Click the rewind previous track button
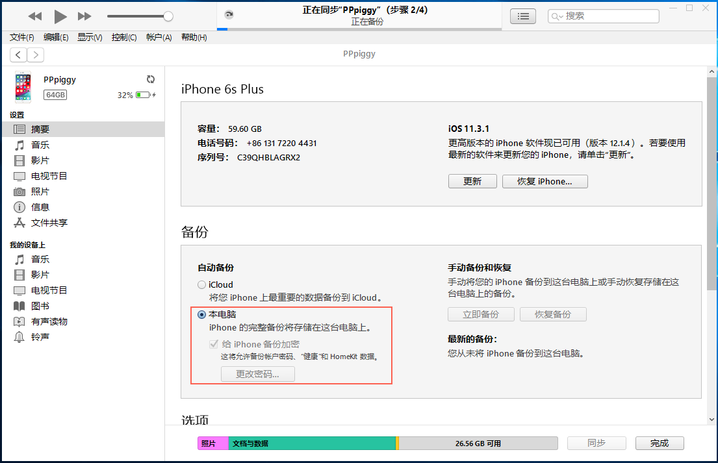The image size is (718, 463). tap(35, 16)
